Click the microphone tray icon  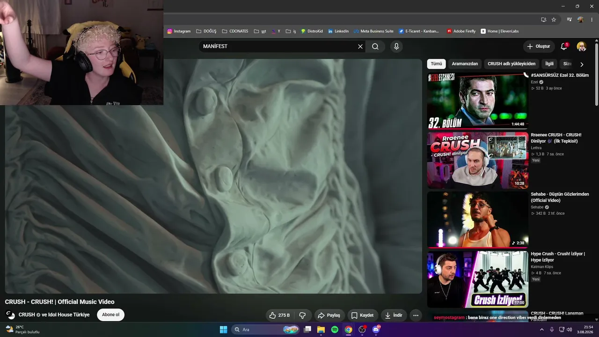click(552, 330)
